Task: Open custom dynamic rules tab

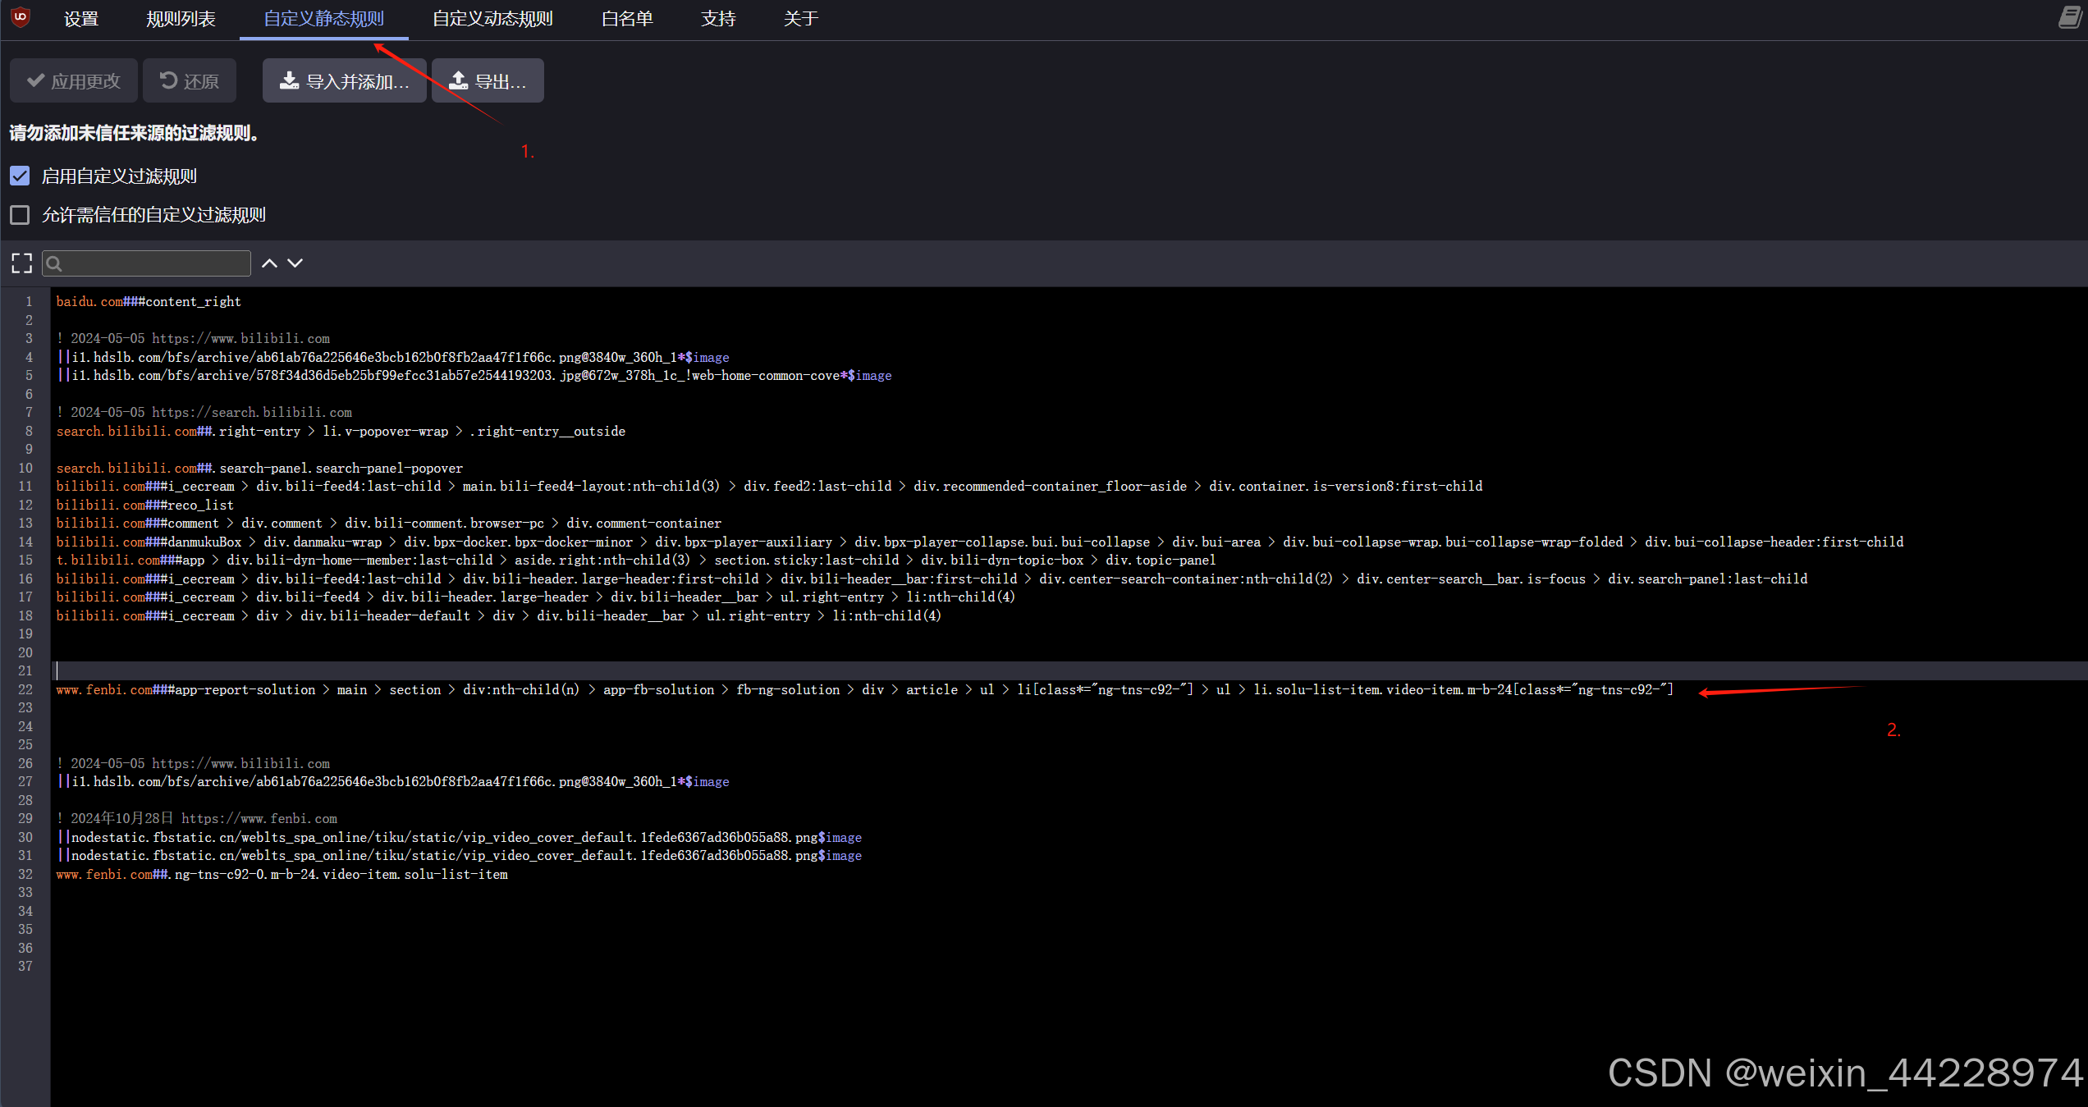Action: (492, 19)
